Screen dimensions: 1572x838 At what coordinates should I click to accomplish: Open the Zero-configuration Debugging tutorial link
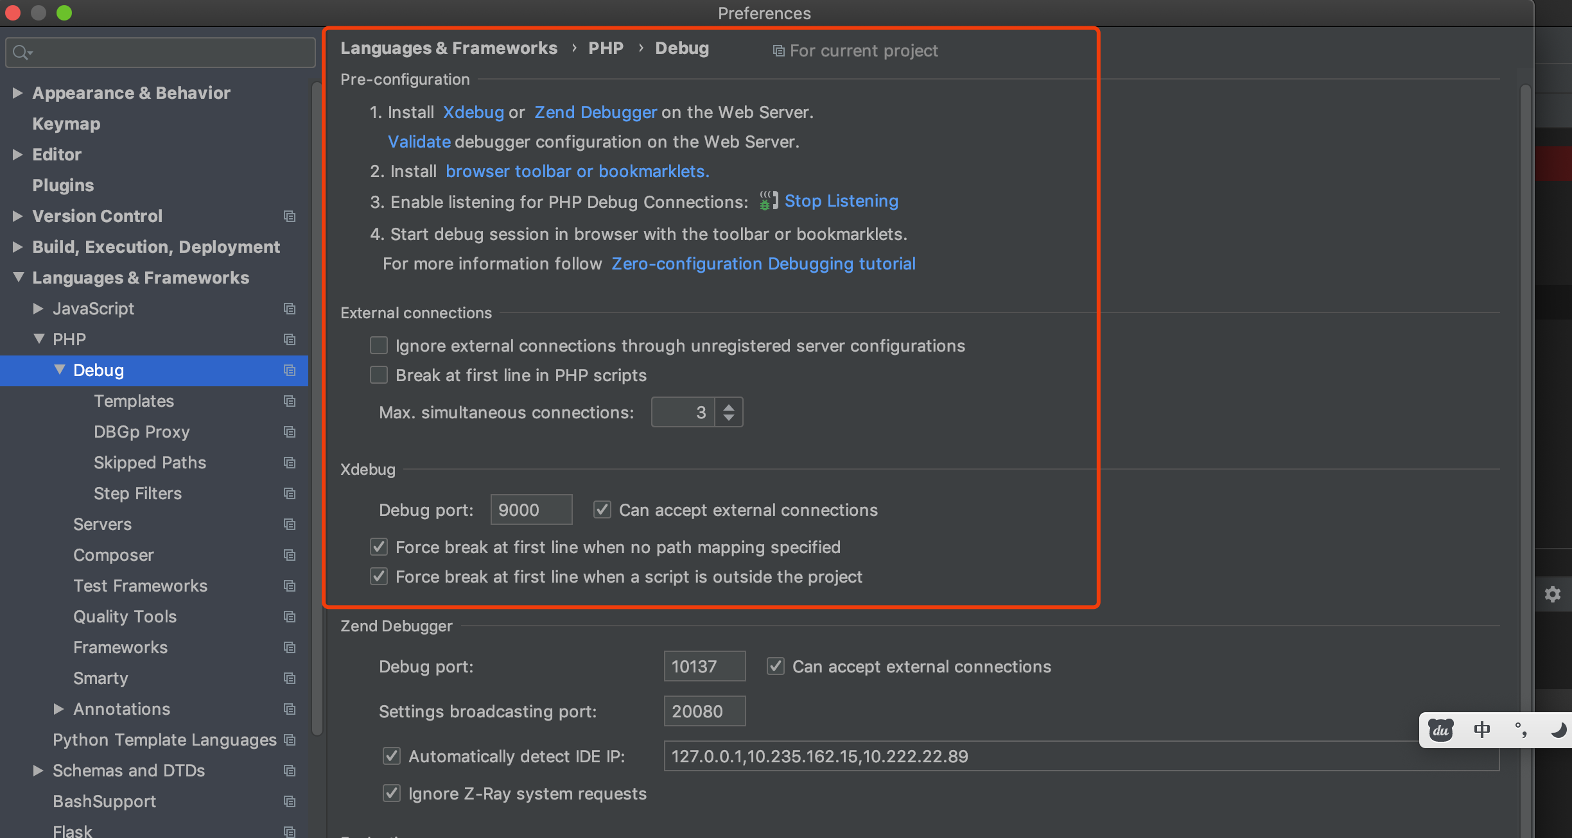point(763,264)
